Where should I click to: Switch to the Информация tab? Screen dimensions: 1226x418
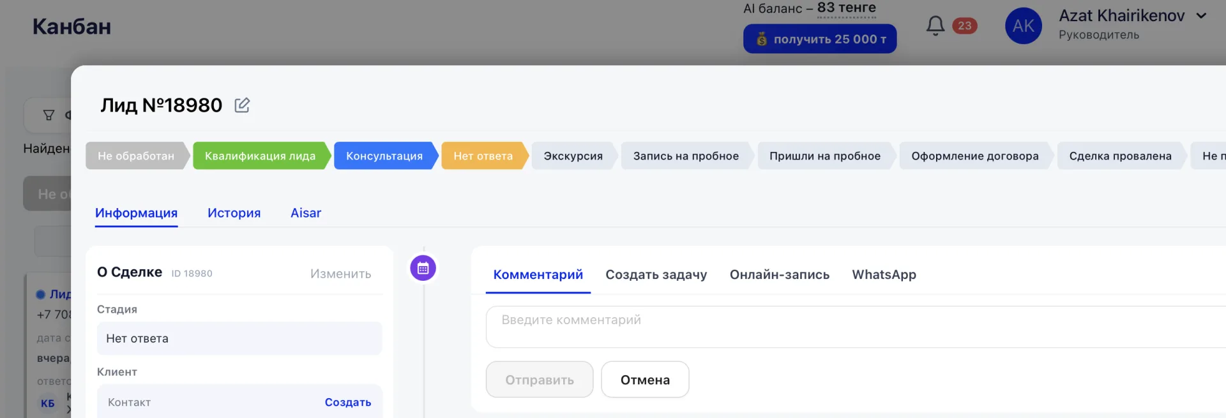click(x=136, y=213)
